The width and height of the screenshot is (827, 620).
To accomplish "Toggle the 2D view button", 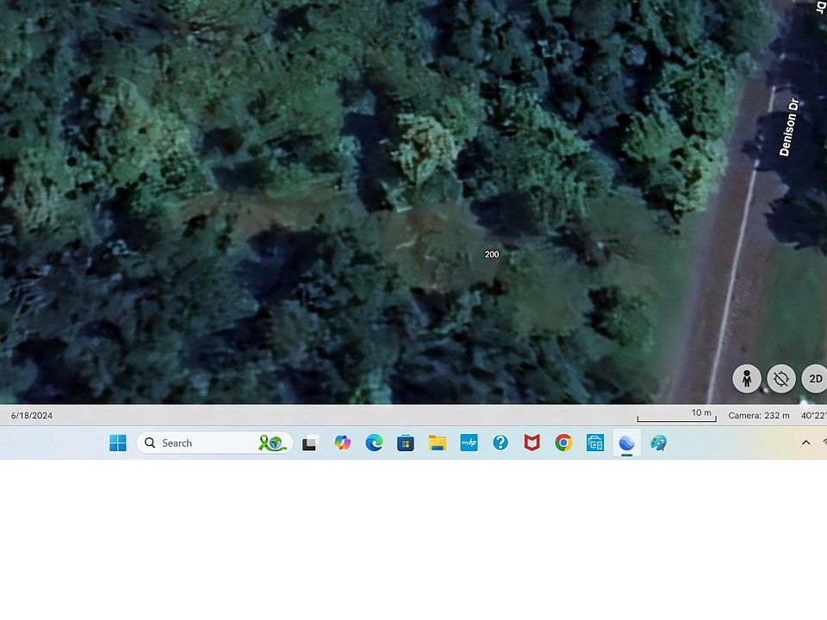I will click(x=815, y=378).
